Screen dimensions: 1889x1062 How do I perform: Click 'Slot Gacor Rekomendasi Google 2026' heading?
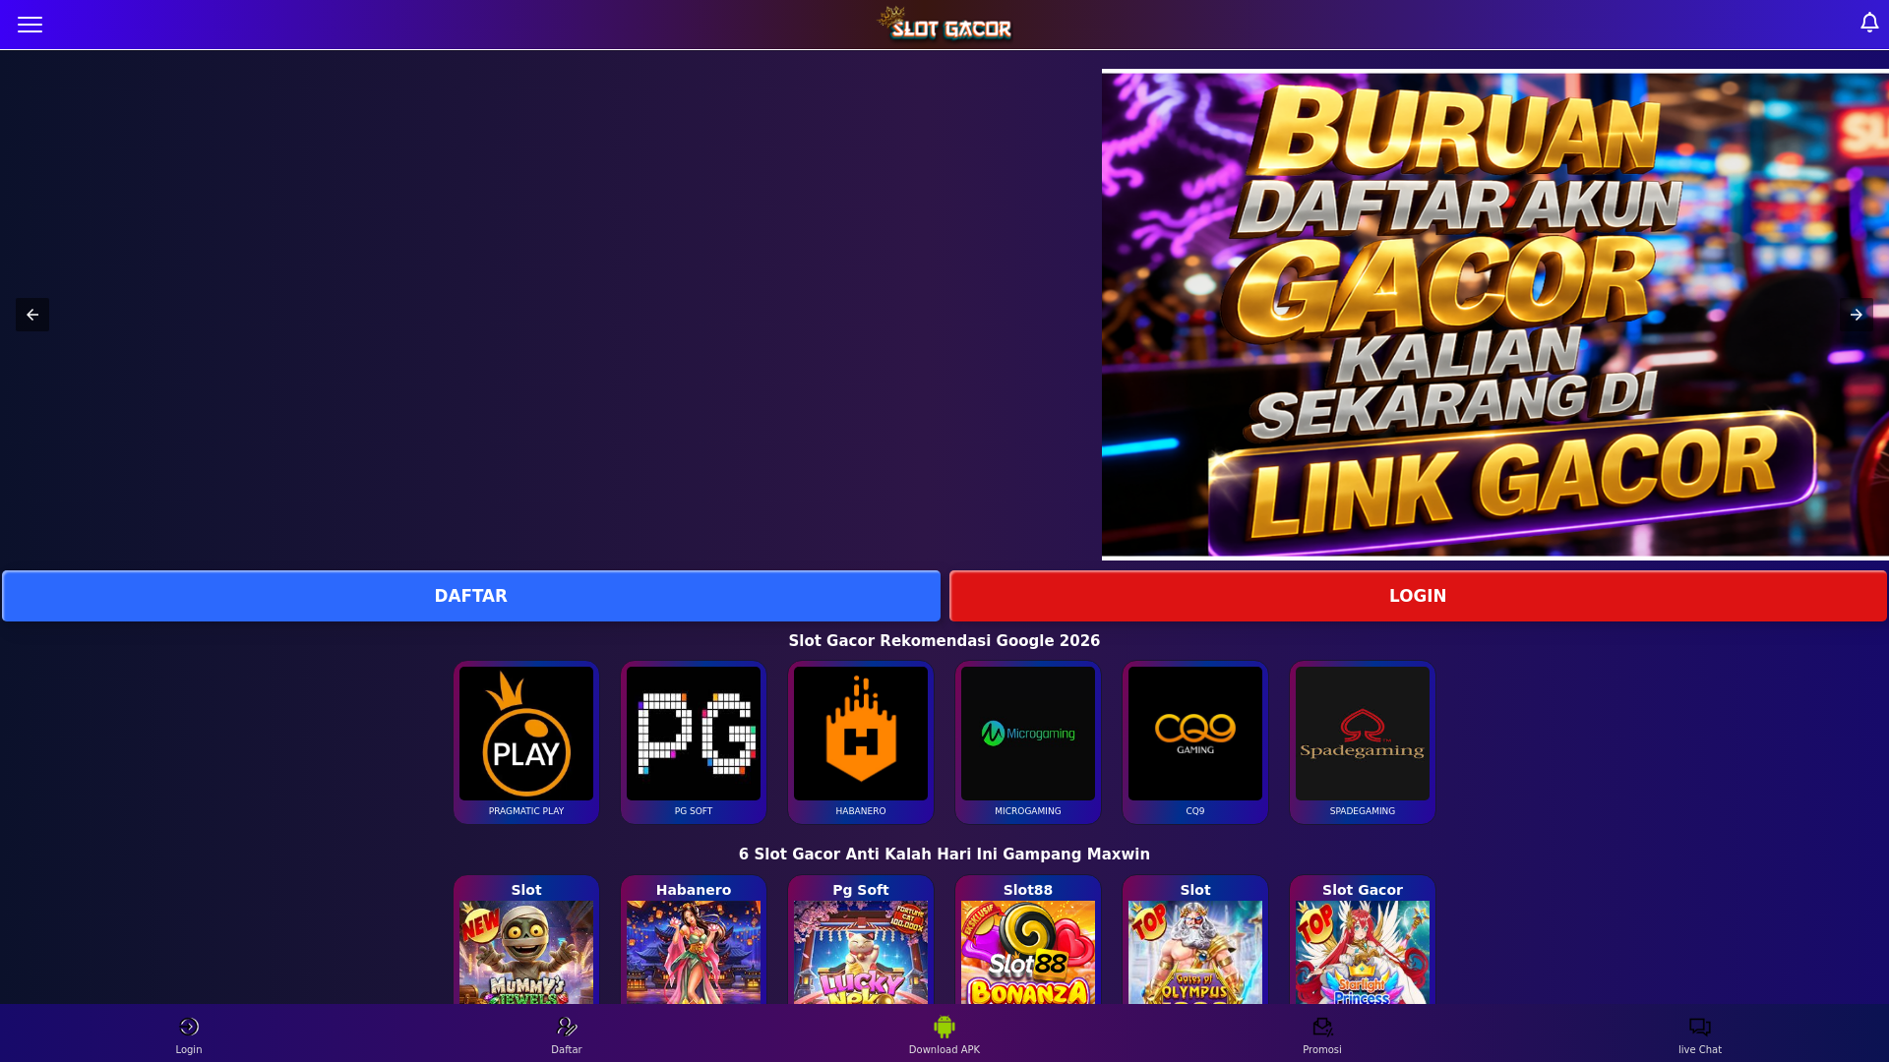tap(944, 641)
